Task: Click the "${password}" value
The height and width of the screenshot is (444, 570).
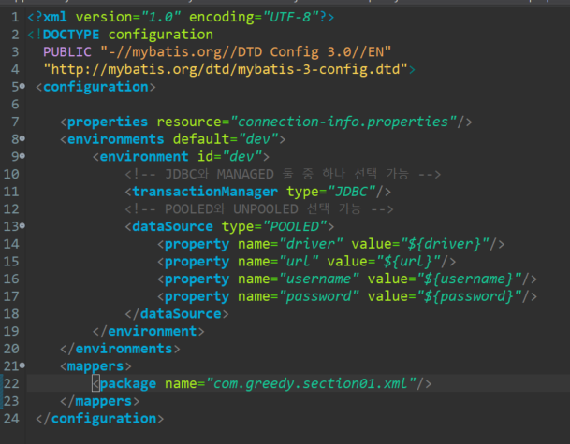Action: click(x=469, y=296)
